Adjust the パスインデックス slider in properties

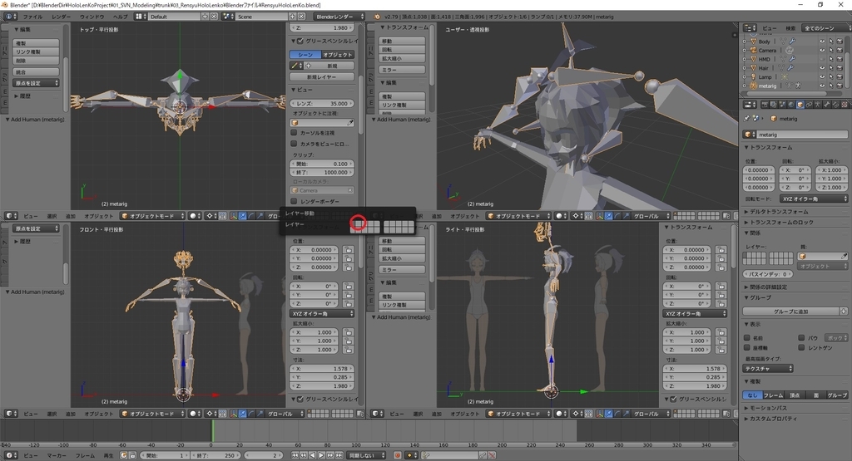(768, 274)
